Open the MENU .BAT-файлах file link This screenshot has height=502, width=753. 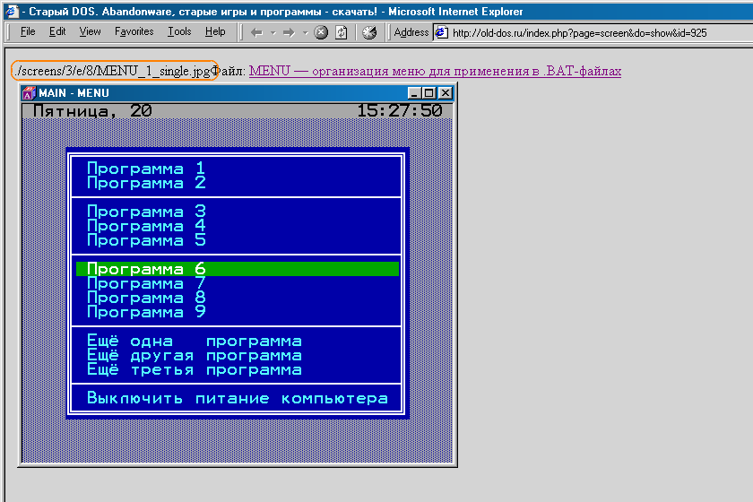[x=435, y=71]
